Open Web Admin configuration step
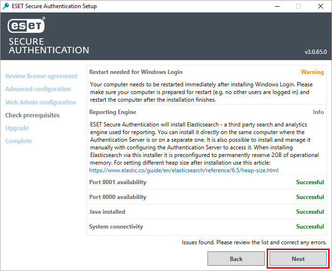This screenshot has height=271, width=332. click(x=41, y=102)
